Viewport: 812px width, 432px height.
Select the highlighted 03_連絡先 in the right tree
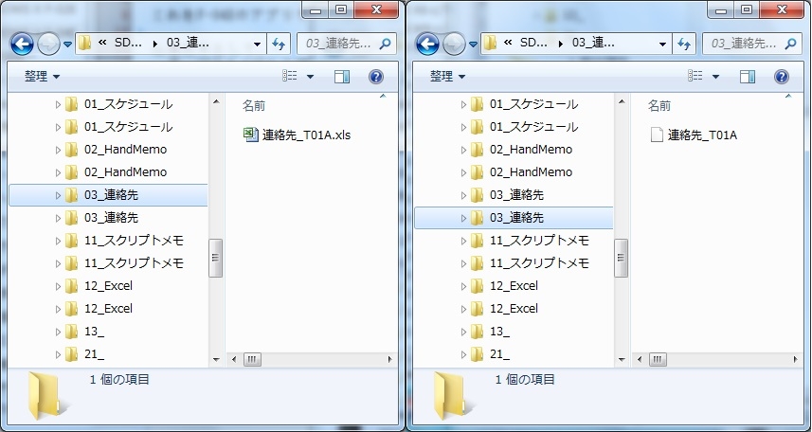point(514,218)
